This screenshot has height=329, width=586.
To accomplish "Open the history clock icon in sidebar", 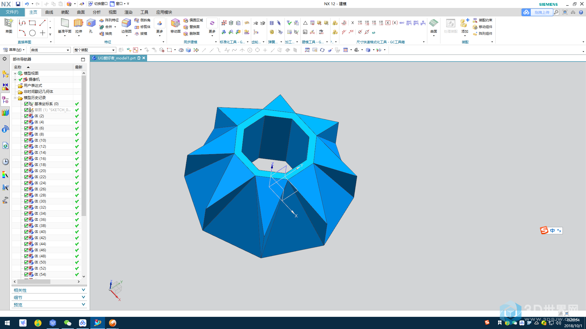I will 5,162.
